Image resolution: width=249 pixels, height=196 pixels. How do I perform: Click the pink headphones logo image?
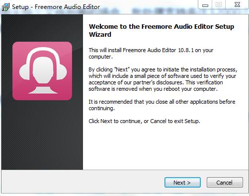pos(42,71)
